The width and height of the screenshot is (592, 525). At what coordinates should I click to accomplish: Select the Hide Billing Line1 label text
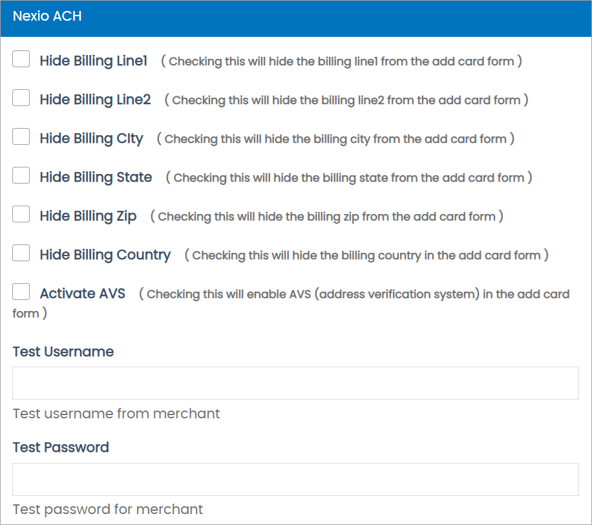click(x=92, y=60)
